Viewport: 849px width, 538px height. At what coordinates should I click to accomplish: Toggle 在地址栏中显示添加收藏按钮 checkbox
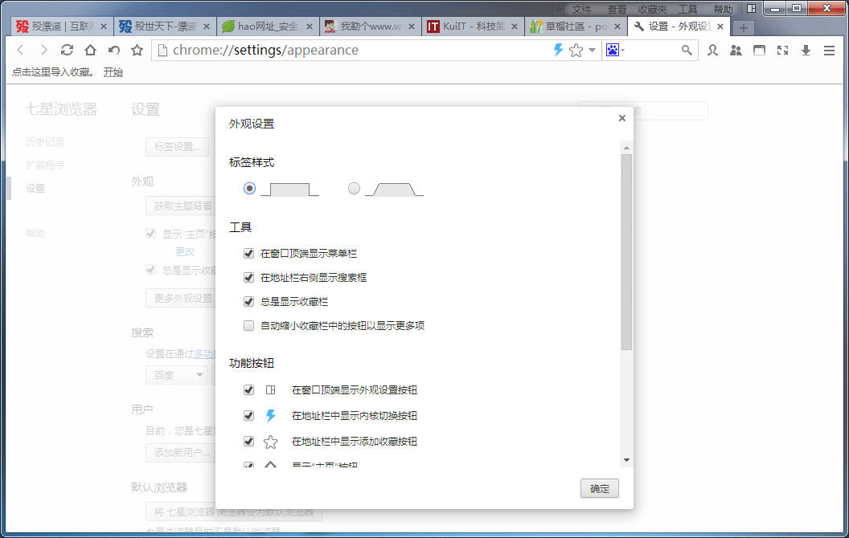tap(248, 441)
